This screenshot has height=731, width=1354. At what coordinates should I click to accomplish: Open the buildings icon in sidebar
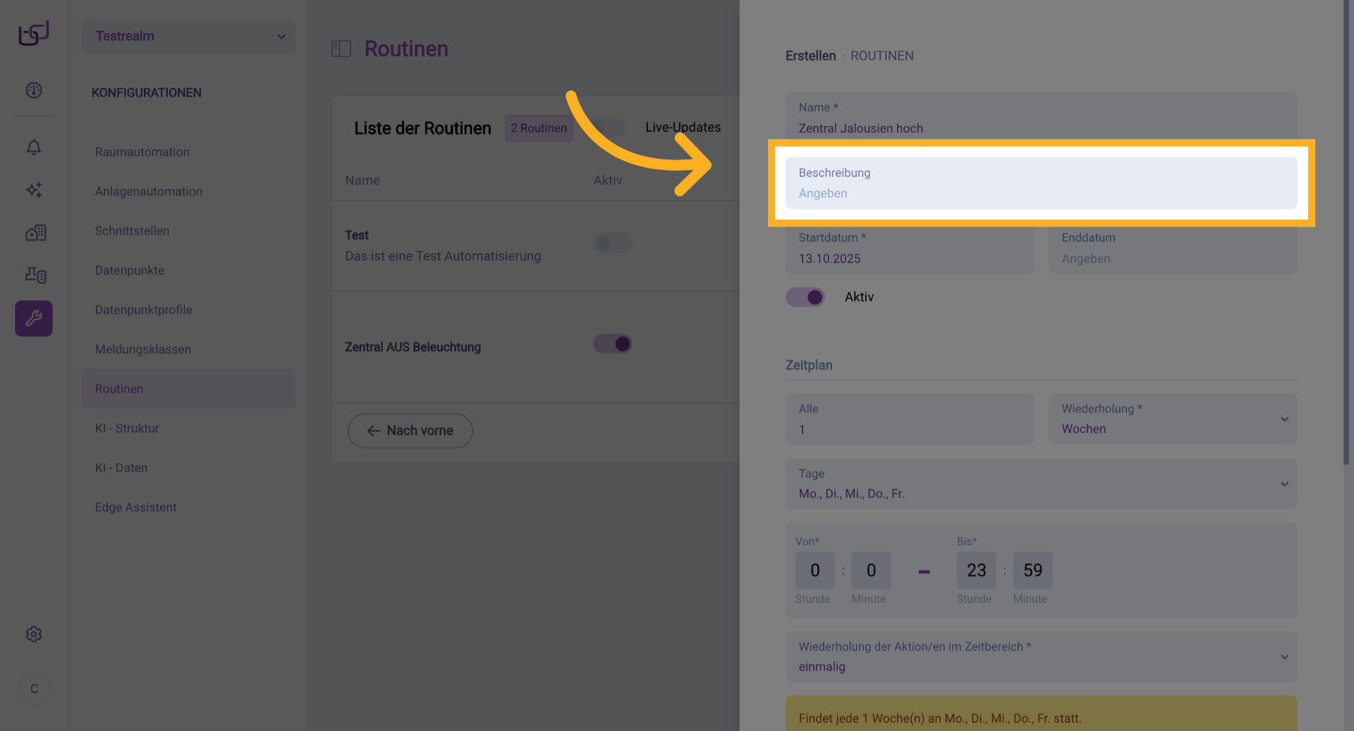tap(35, 233)
